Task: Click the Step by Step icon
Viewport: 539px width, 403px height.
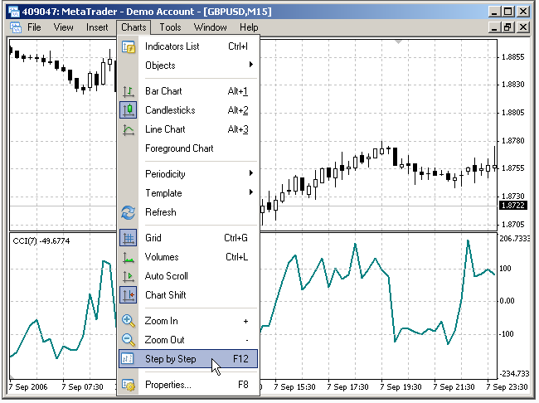Action: click(127, 359)
